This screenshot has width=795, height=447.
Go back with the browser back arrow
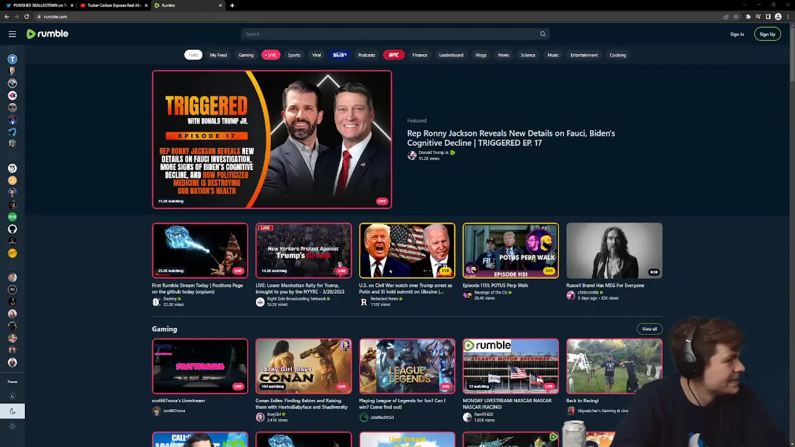(7, 17)
